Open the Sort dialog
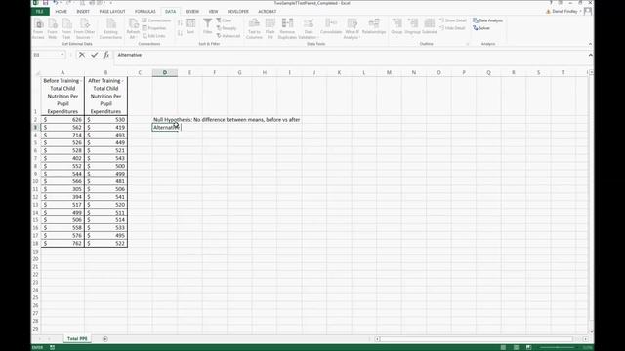The image size is (625, 351). [x=190, y=26]
